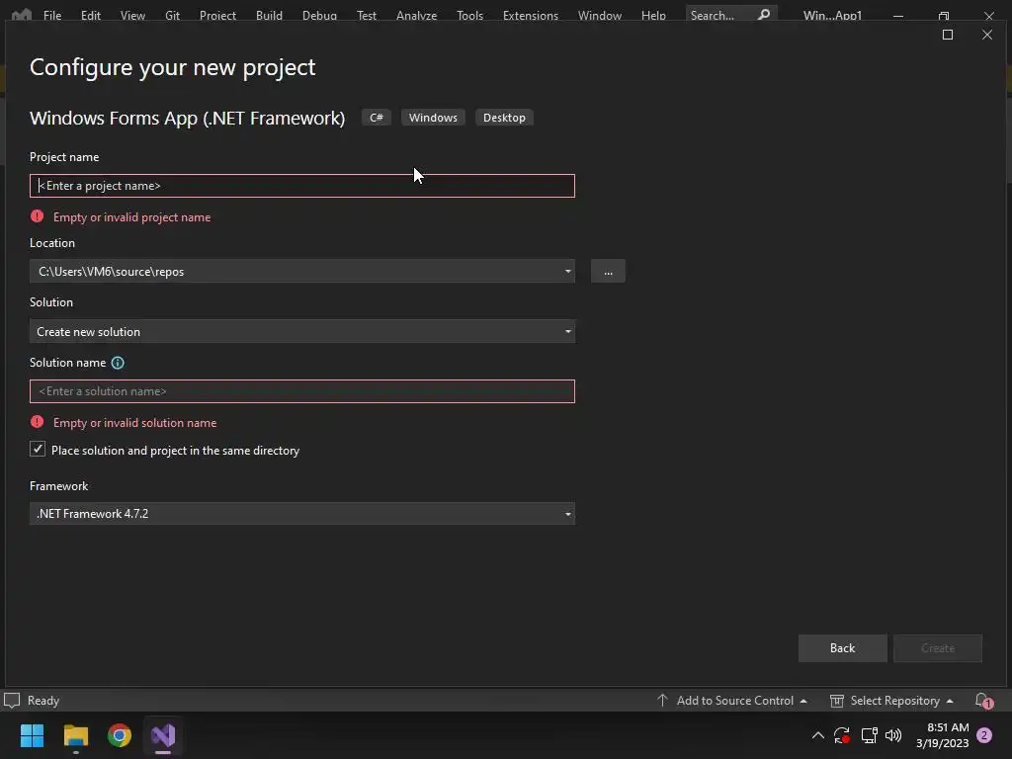The width and height of the screenshot is (1012, 759).
Task: Open File Explorer from the taskbar
Action: pos(75,735)
